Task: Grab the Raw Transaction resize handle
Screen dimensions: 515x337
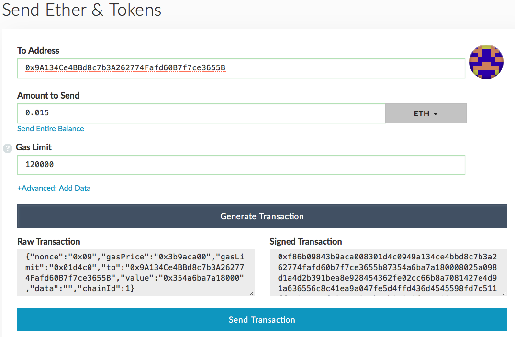Action: (251, 293)
